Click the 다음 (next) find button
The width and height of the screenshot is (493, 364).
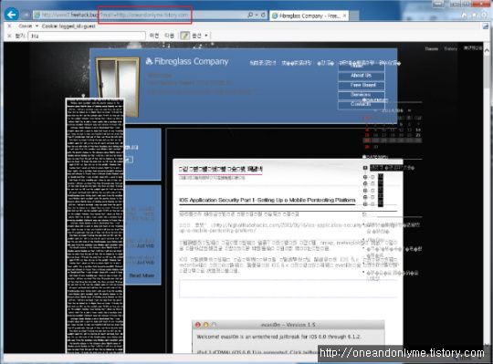169,36
